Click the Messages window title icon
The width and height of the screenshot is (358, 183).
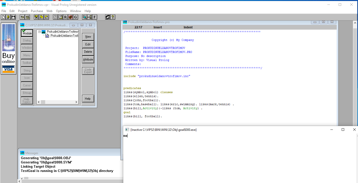point(22,153)
